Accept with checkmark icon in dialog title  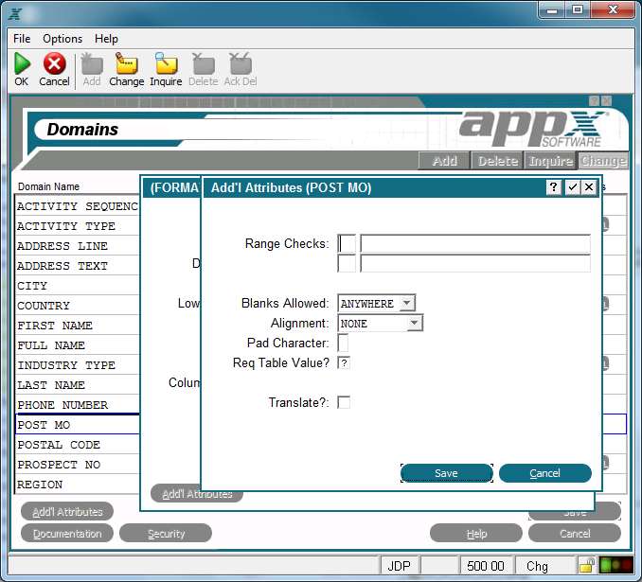(x=572, y=187)
